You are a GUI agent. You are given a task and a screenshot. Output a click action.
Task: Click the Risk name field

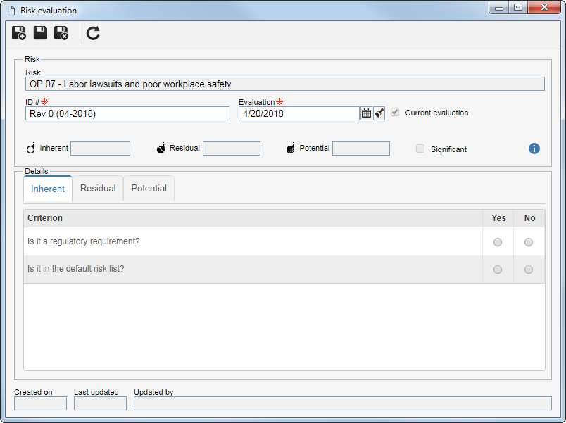coord(285,84)
